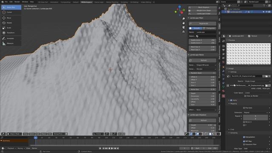Image resolution: width=272 pixels, height=153 pixels.
Task: Pick the Measure tool
Action: tap(11, 43)
